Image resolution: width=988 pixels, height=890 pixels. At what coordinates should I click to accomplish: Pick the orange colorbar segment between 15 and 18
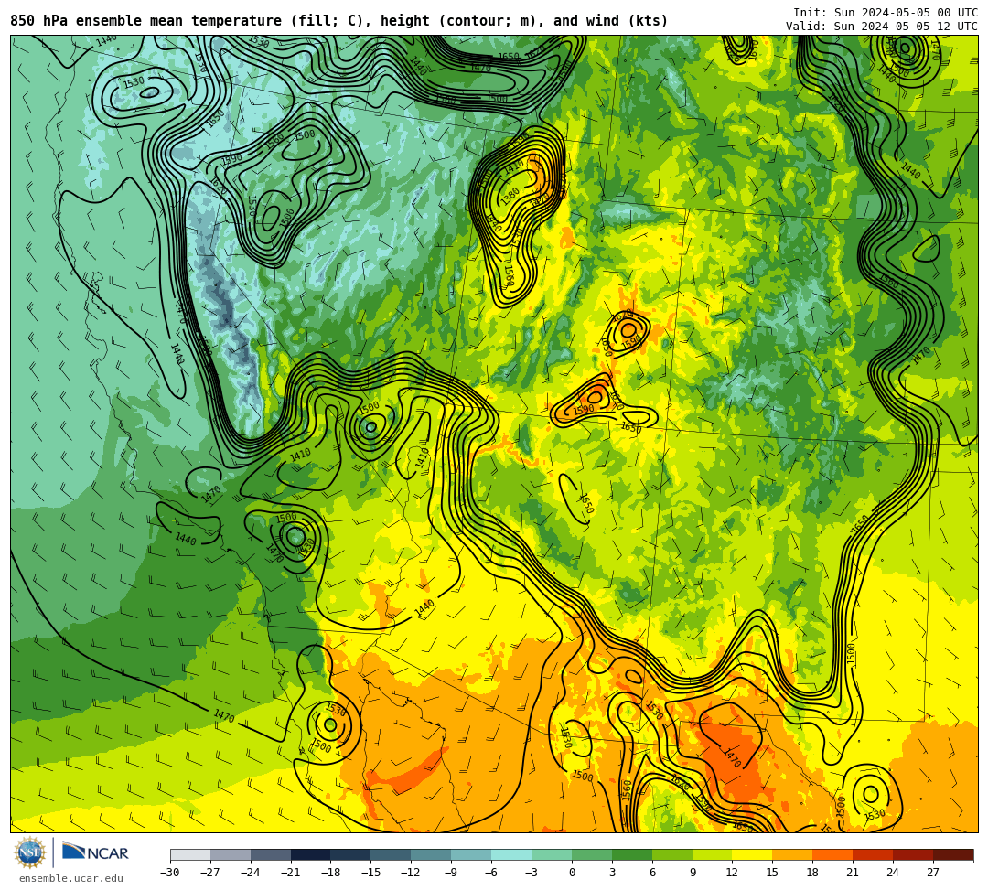tap(792, 854)
